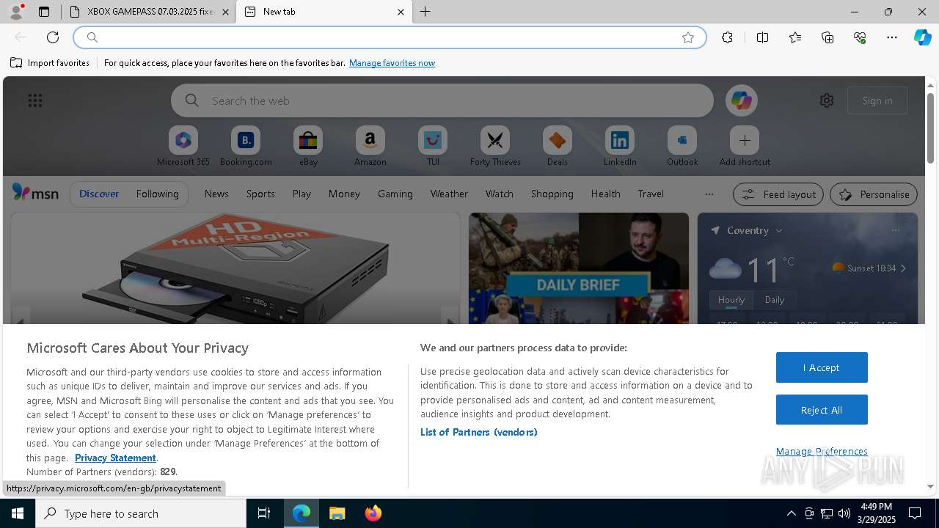Open the Favorites hub icon

795,37
